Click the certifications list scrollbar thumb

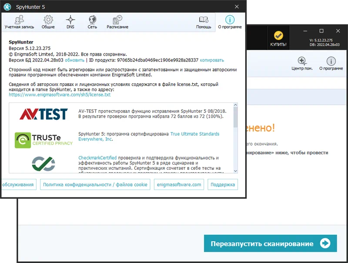point(235,117)
